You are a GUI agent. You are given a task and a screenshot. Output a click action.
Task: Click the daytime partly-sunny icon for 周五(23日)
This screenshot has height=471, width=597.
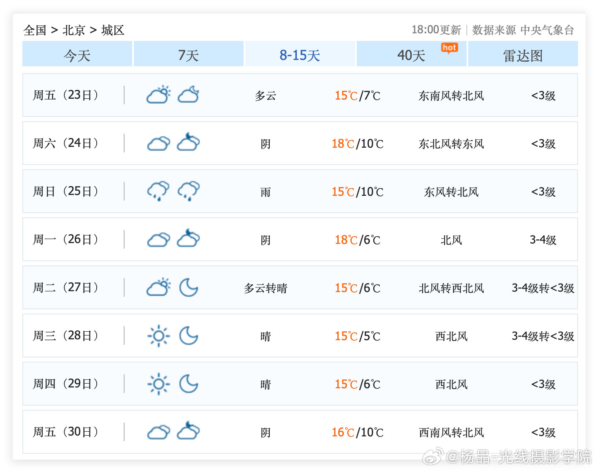(158, 95)
